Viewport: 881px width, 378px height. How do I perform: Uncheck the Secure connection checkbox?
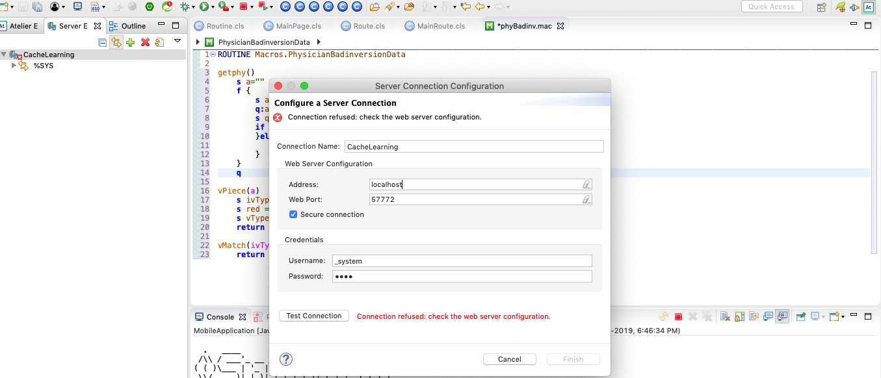[x=293, y=214]
